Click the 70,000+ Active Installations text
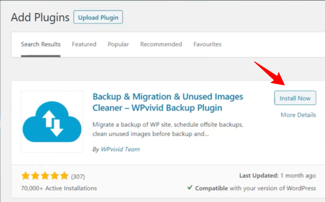The image size is (325, 202). [x=59, y=188]
